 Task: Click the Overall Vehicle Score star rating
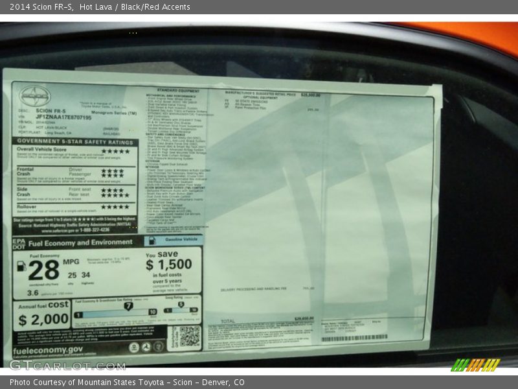point(116,151)
